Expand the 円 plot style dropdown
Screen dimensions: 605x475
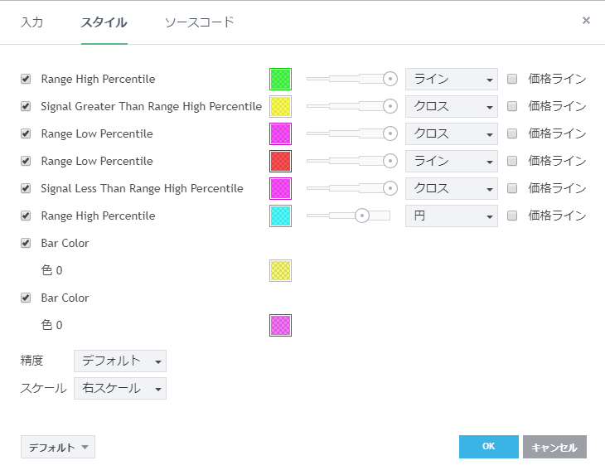coord(451,216)
